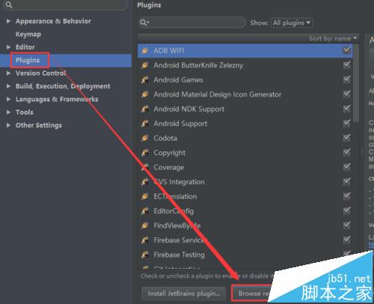Click the ECTranslation plugin icon

coord(145,196)
